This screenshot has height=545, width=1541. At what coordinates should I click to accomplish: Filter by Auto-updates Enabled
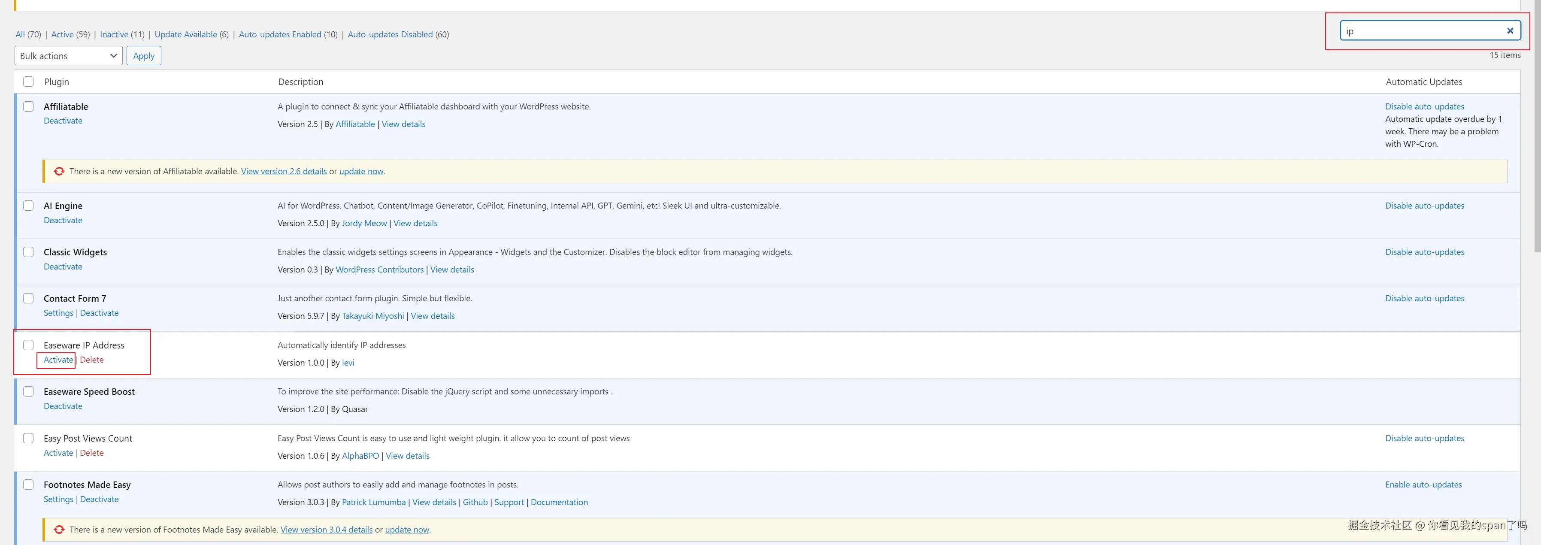point(280,35)
